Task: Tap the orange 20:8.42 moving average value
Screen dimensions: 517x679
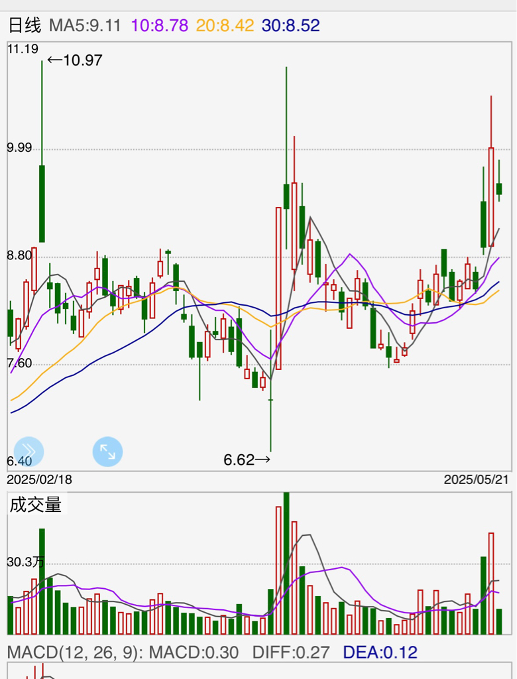Action: (x=225, y=25)
